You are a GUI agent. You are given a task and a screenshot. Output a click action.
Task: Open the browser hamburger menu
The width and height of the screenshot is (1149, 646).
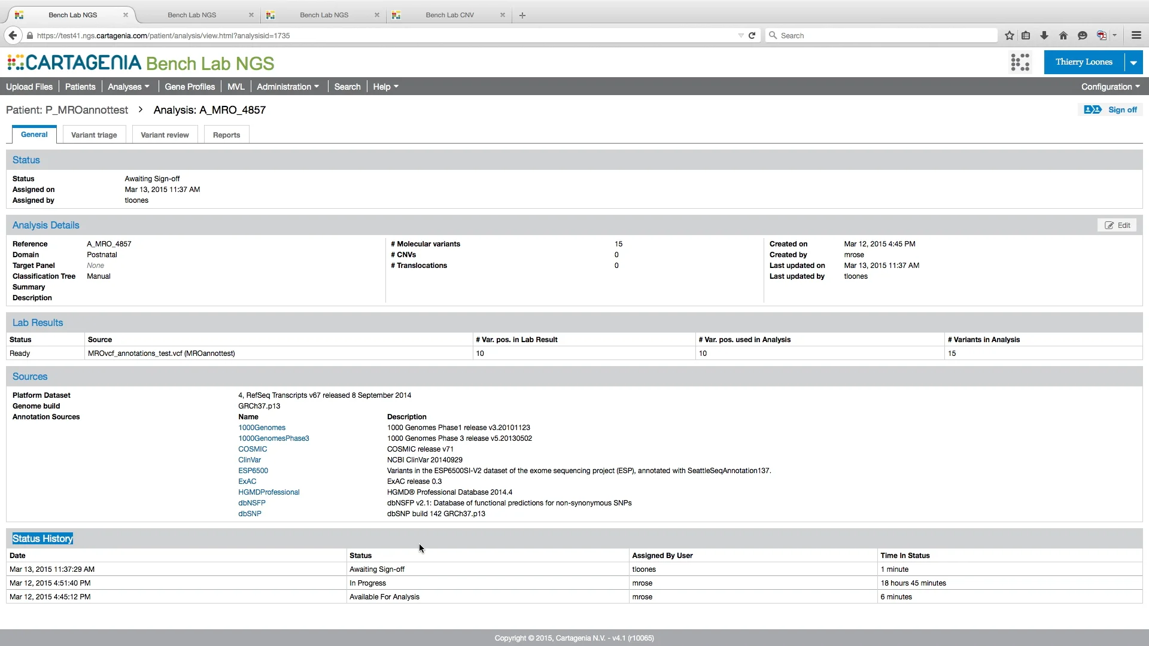click(x=1136, y=35)
